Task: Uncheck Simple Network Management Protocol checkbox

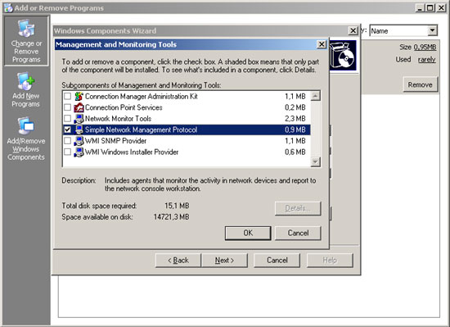Action: pos(67,129)
